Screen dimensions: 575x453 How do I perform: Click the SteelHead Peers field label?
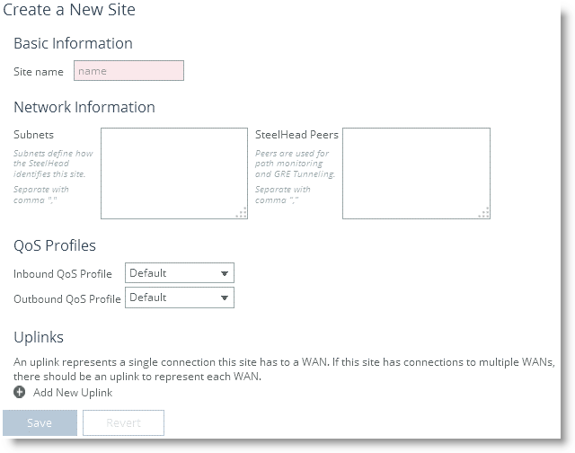click(x=296, y=135)
